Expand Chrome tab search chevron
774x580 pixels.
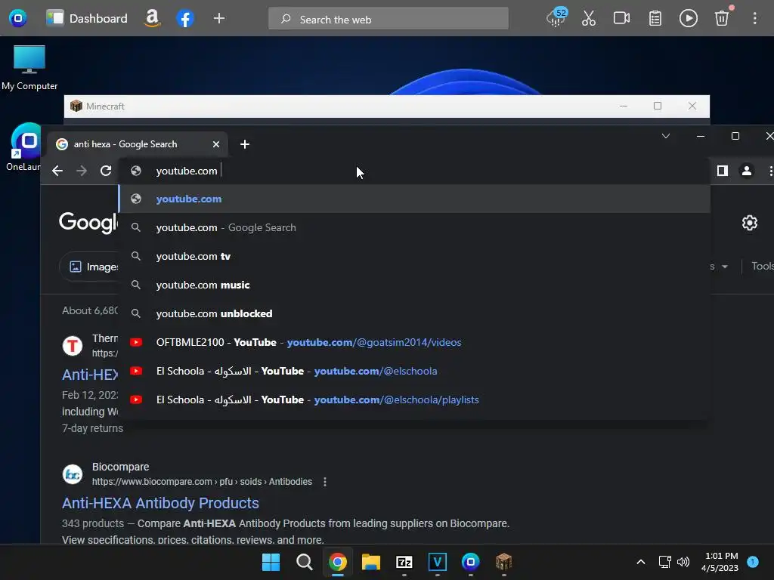(665, 136)
